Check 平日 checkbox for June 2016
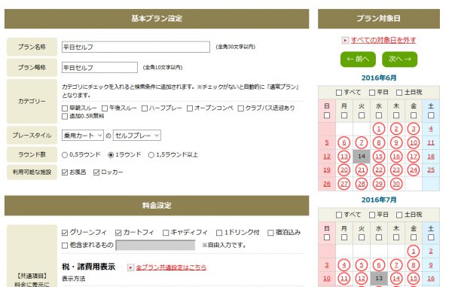The width and height of the screenshot is (452, 287). 372,93
